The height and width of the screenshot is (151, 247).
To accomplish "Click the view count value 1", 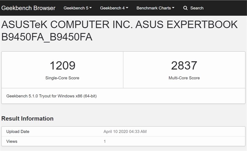I will click(105, 141).
